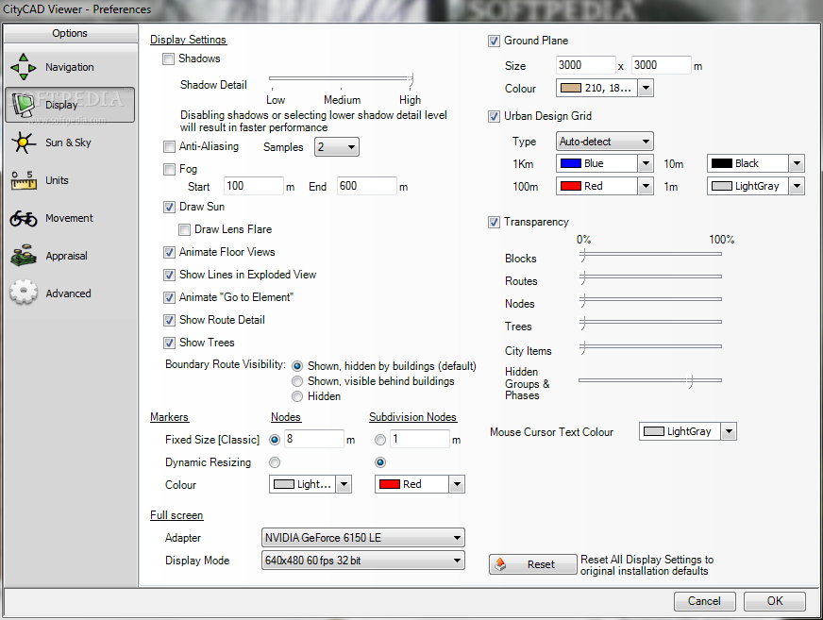This screenshot has width=823, height=620.
Task: Select Dynamic Resizing for Nodes
Action: pos(275,462)
